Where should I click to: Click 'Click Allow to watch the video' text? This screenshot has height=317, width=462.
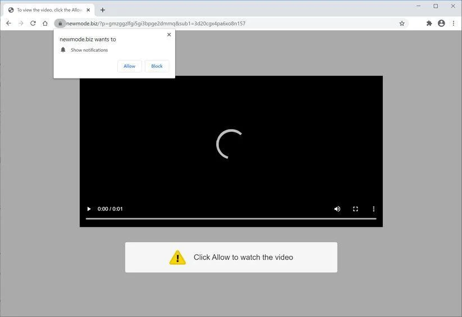tap(244, 257)
